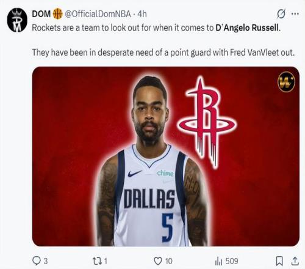Open view analytics showing 509
Screen dimensions: 305x269
(x=226, y=261)
